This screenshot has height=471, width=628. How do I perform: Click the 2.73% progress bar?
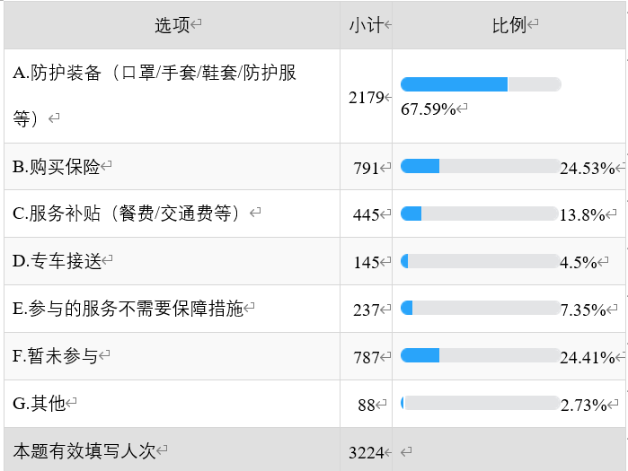tap(481, 403)
